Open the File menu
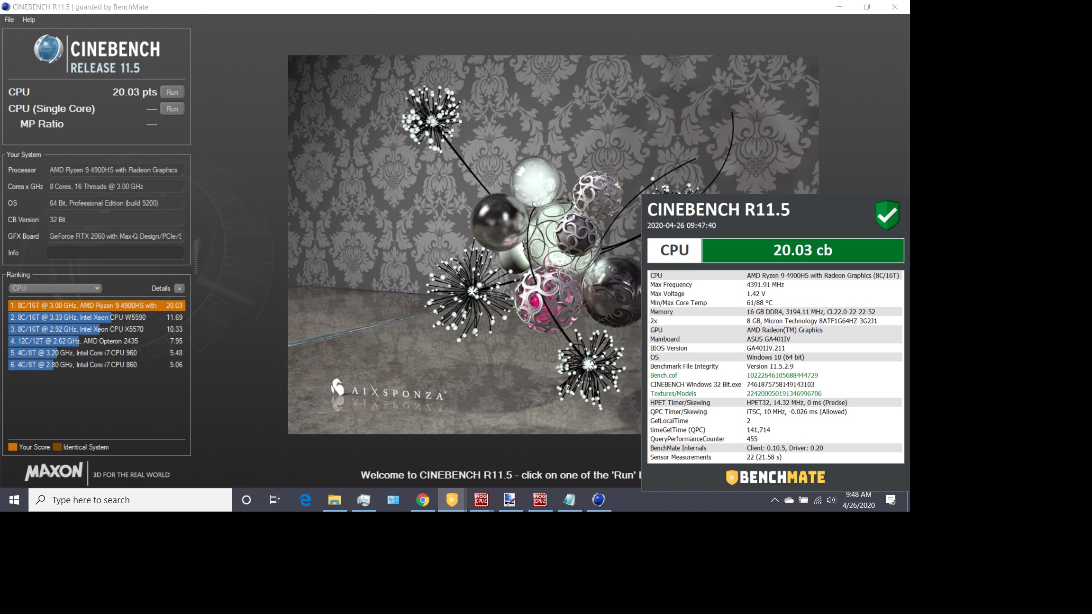1092x614 pixels. (9, 19)
